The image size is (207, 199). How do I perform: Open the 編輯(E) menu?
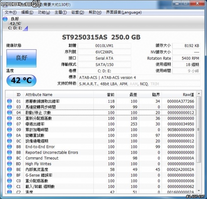click(27, 12)
